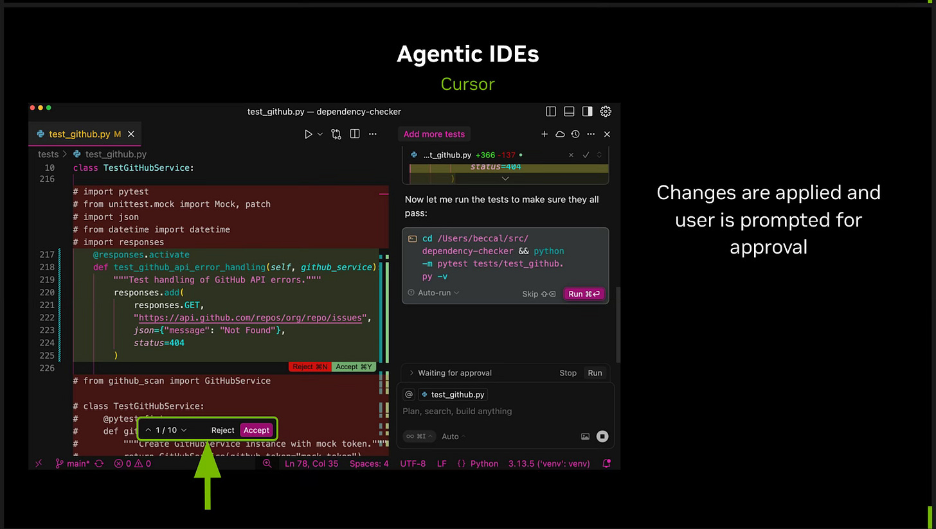Open the cloud agents icon in chat header
The image size is (936, 529).
(560, 134)
